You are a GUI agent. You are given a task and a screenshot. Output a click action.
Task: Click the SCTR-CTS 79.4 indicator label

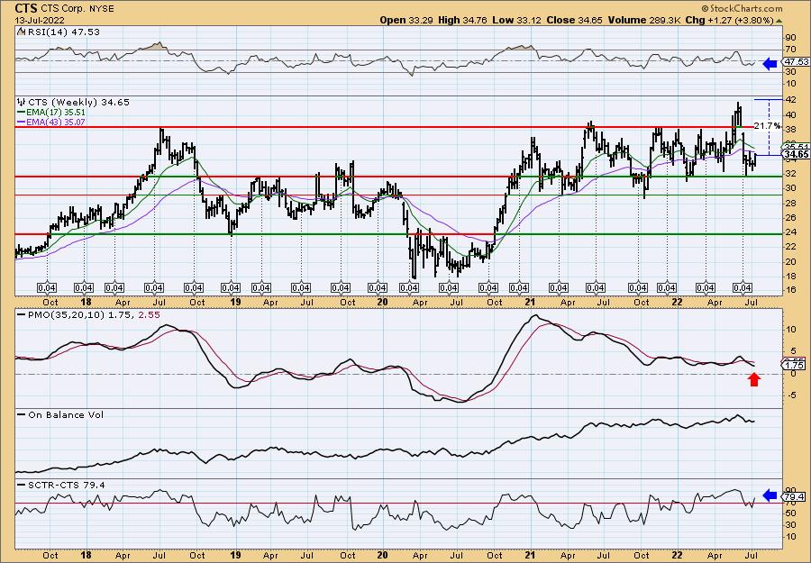pos(66,485)
